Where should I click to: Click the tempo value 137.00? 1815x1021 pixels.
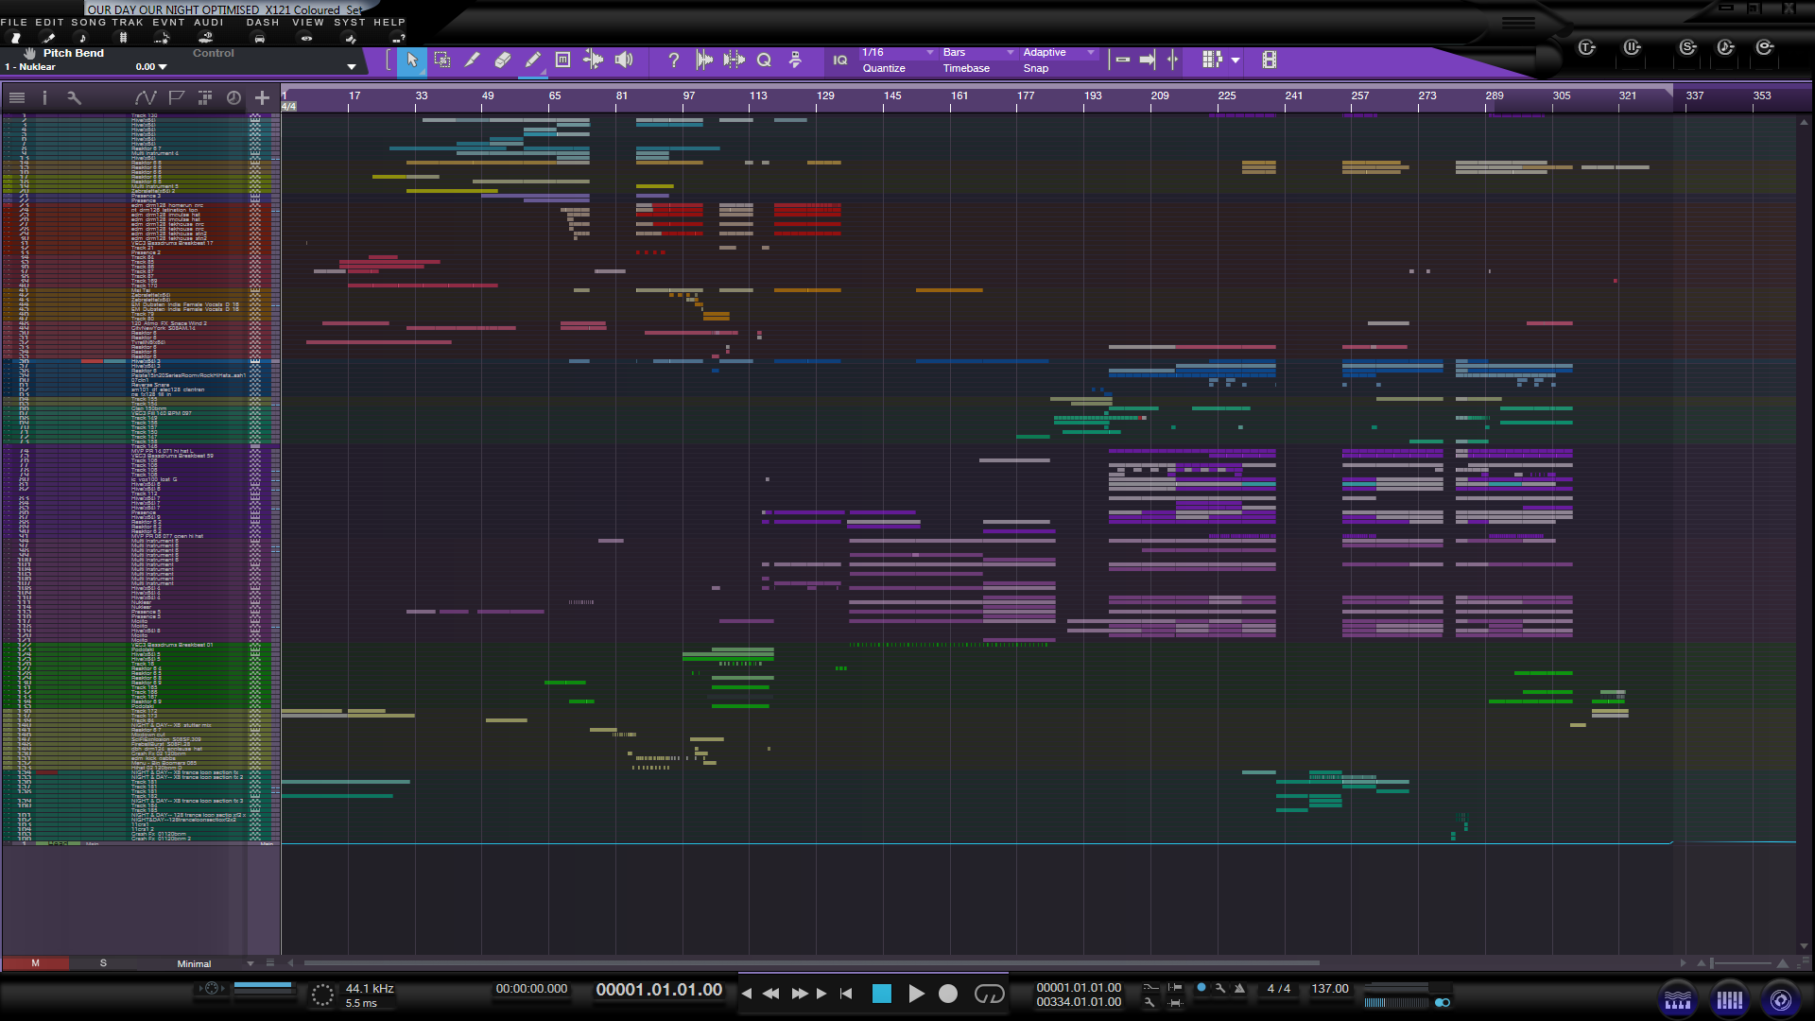[1329, 988]
